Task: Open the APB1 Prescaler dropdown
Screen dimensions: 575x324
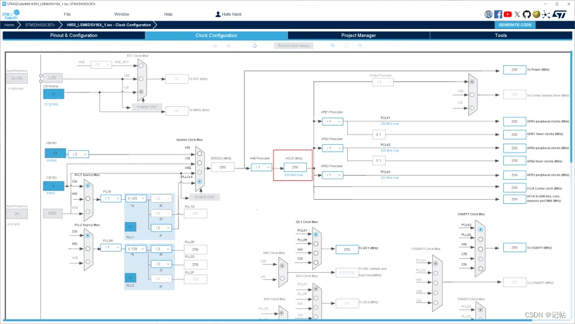Action: 332,121
